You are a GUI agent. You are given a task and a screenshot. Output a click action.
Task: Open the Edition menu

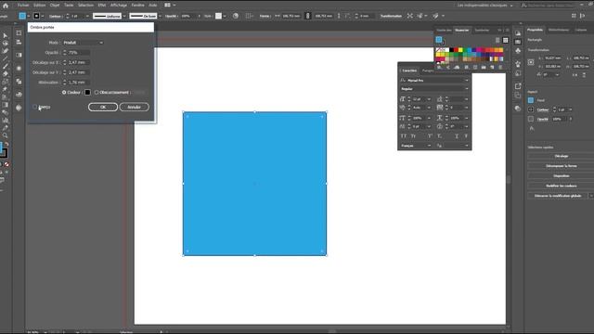coord(39,6)
